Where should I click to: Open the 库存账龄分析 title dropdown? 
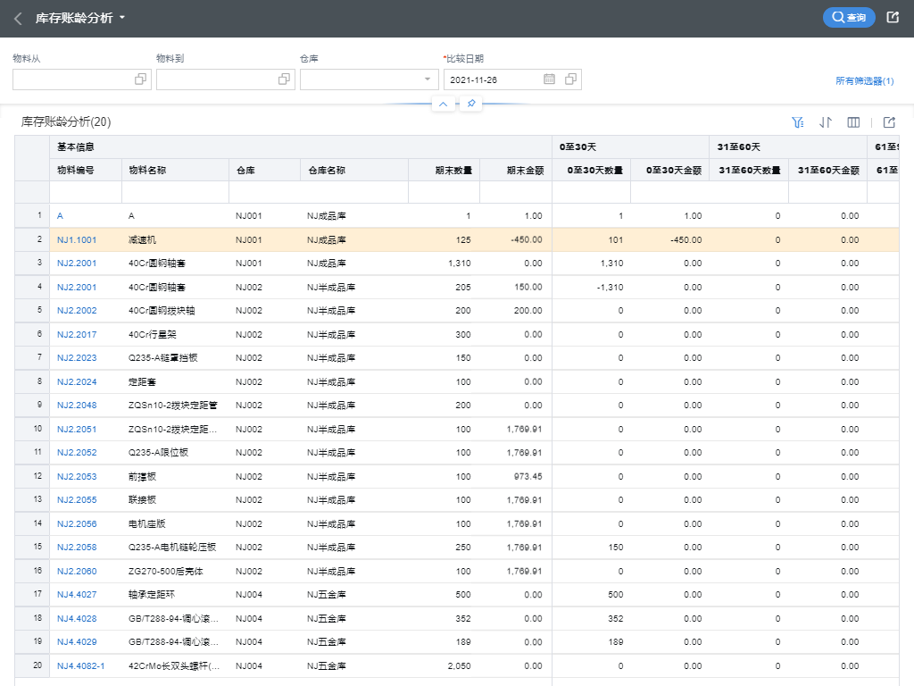point(122,18)
